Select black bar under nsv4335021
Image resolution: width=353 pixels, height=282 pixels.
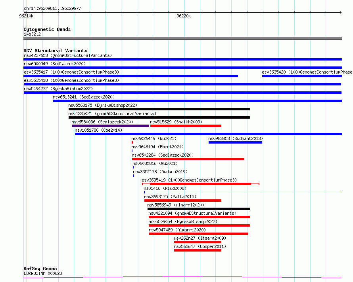click(x=159, y=117)
